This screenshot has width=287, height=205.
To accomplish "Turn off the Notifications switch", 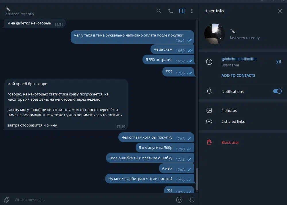I will [x=278, y=91].
